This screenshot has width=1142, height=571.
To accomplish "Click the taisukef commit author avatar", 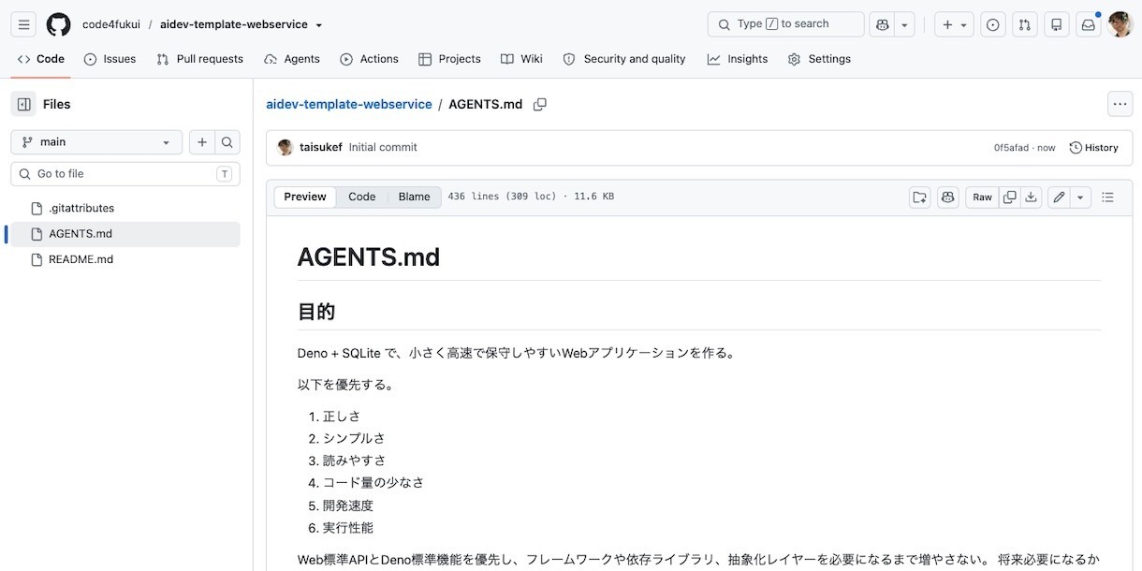I will tap(285, 148).
